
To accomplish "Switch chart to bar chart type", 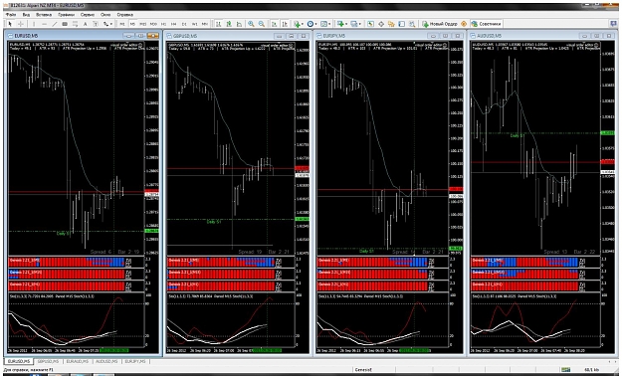I will (x=218, y=24).
